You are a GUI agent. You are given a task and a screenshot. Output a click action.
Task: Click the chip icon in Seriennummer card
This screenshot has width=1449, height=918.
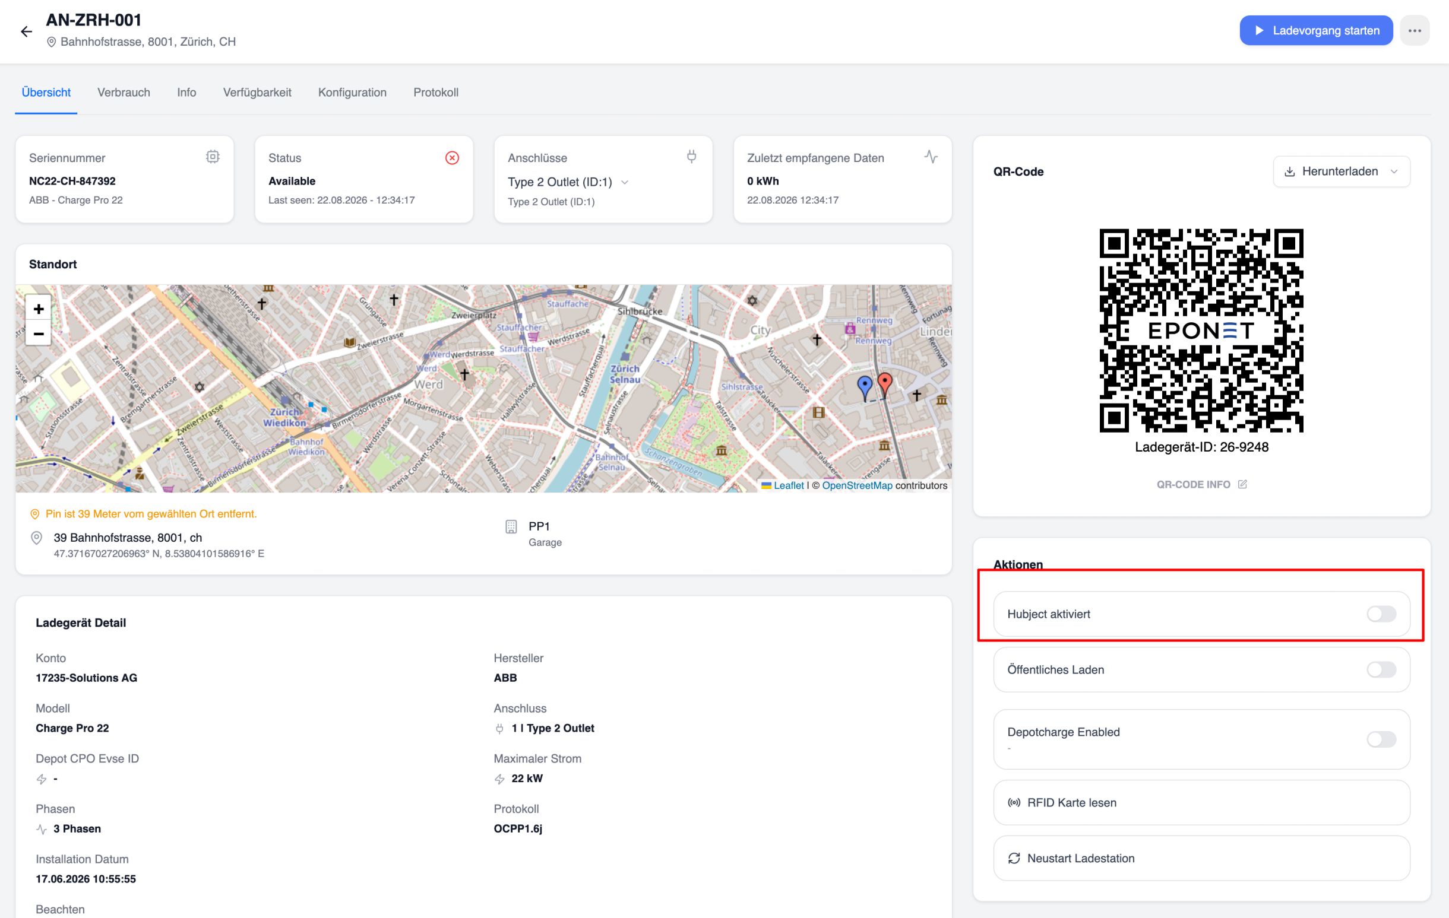pos(213,157)
